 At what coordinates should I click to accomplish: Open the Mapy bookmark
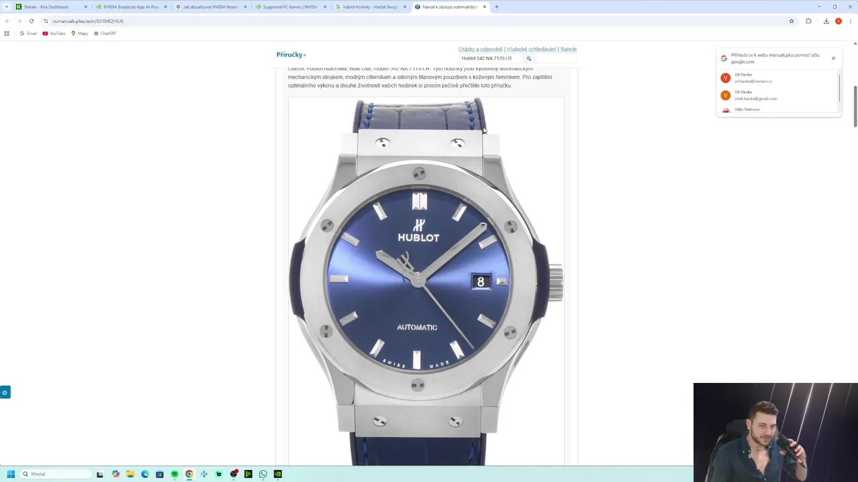pos(79,33)
